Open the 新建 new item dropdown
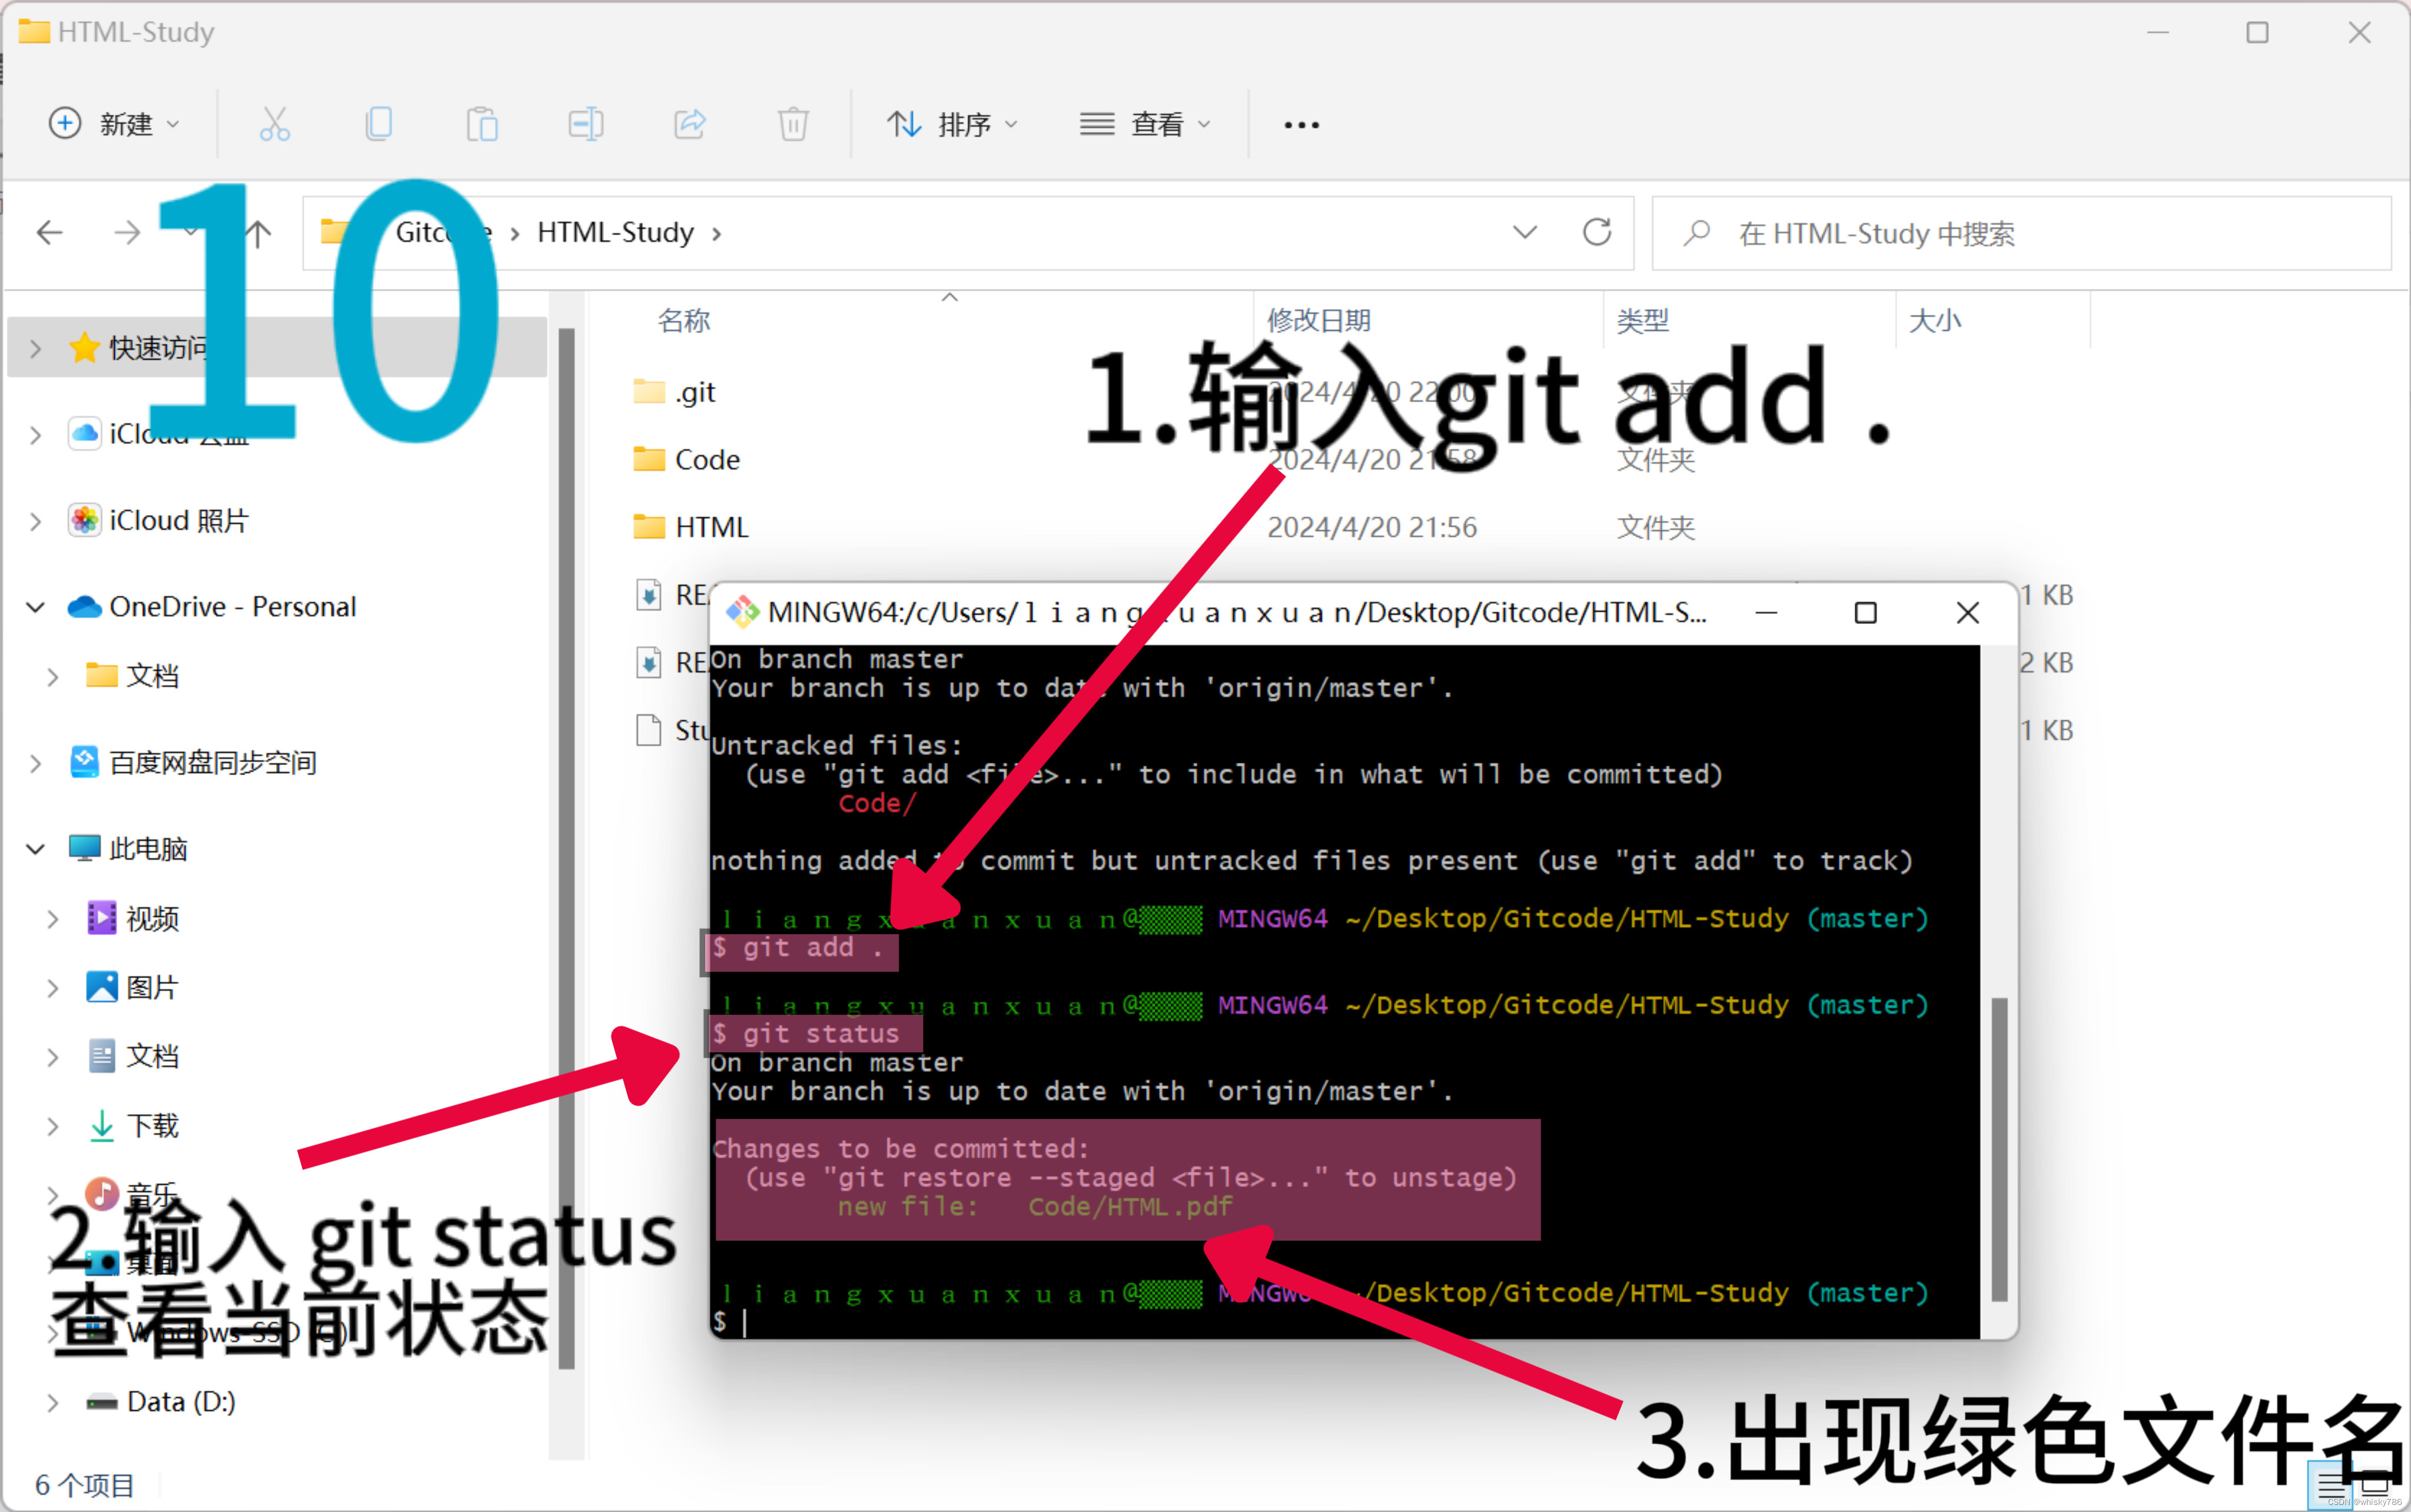Image resolution: width=2411 pixels, height=1512 pixels. point(115,124)
